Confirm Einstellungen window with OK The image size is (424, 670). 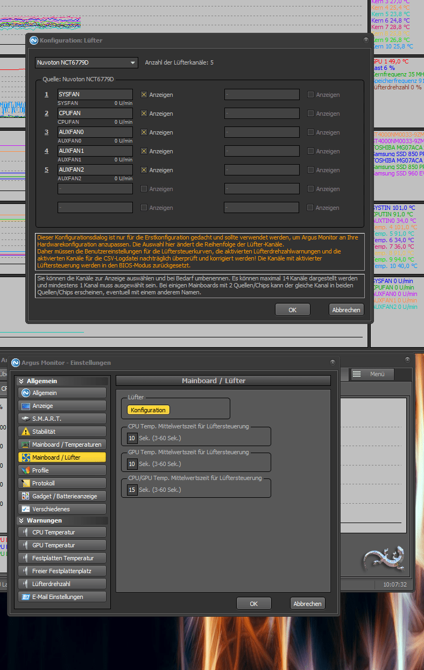click(x=254, y=604)
